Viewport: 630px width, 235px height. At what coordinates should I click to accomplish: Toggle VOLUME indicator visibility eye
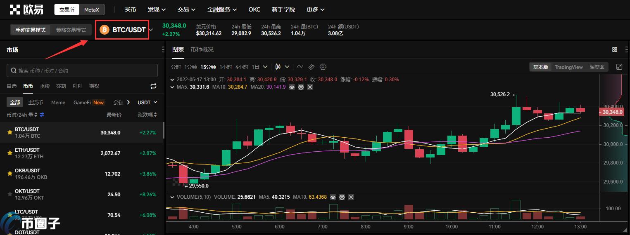click(333, 197)
